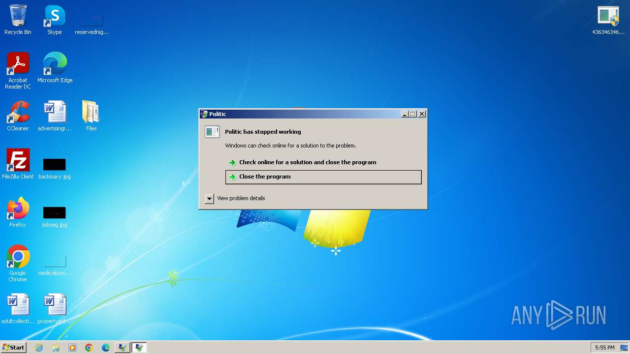Open Edge from the taskbar

[106, 348]
